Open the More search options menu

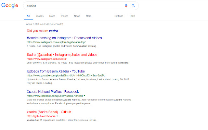pyautogui.click(x=88, y=16)
